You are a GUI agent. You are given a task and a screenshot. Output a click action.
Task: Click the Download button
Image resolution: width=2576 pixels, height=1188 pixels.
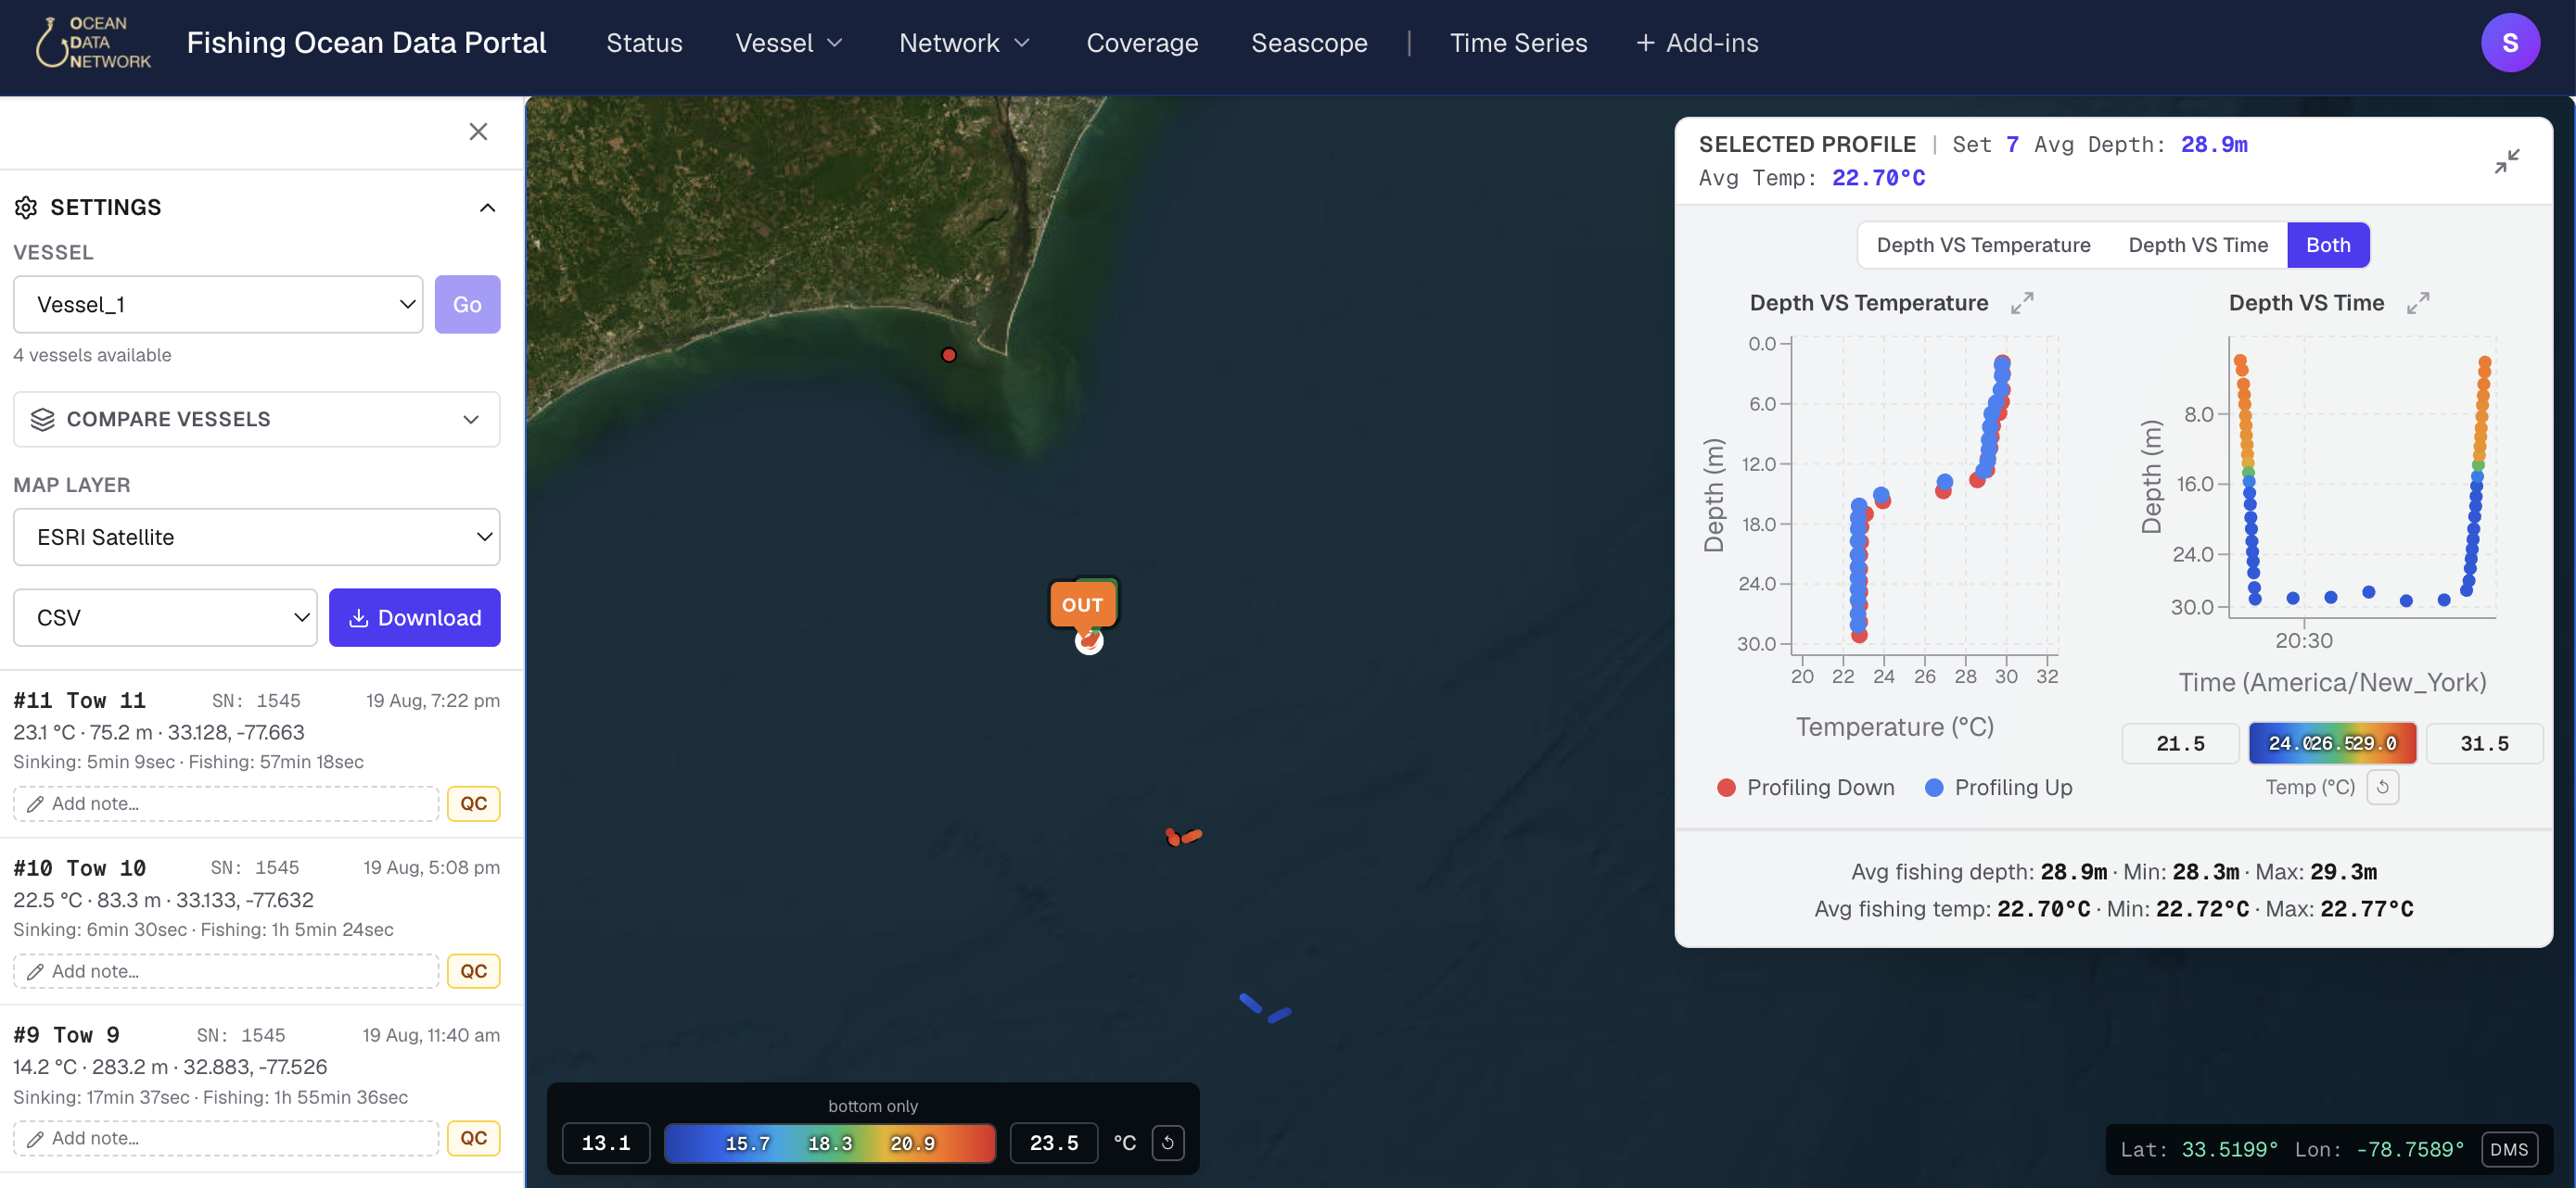414,617
